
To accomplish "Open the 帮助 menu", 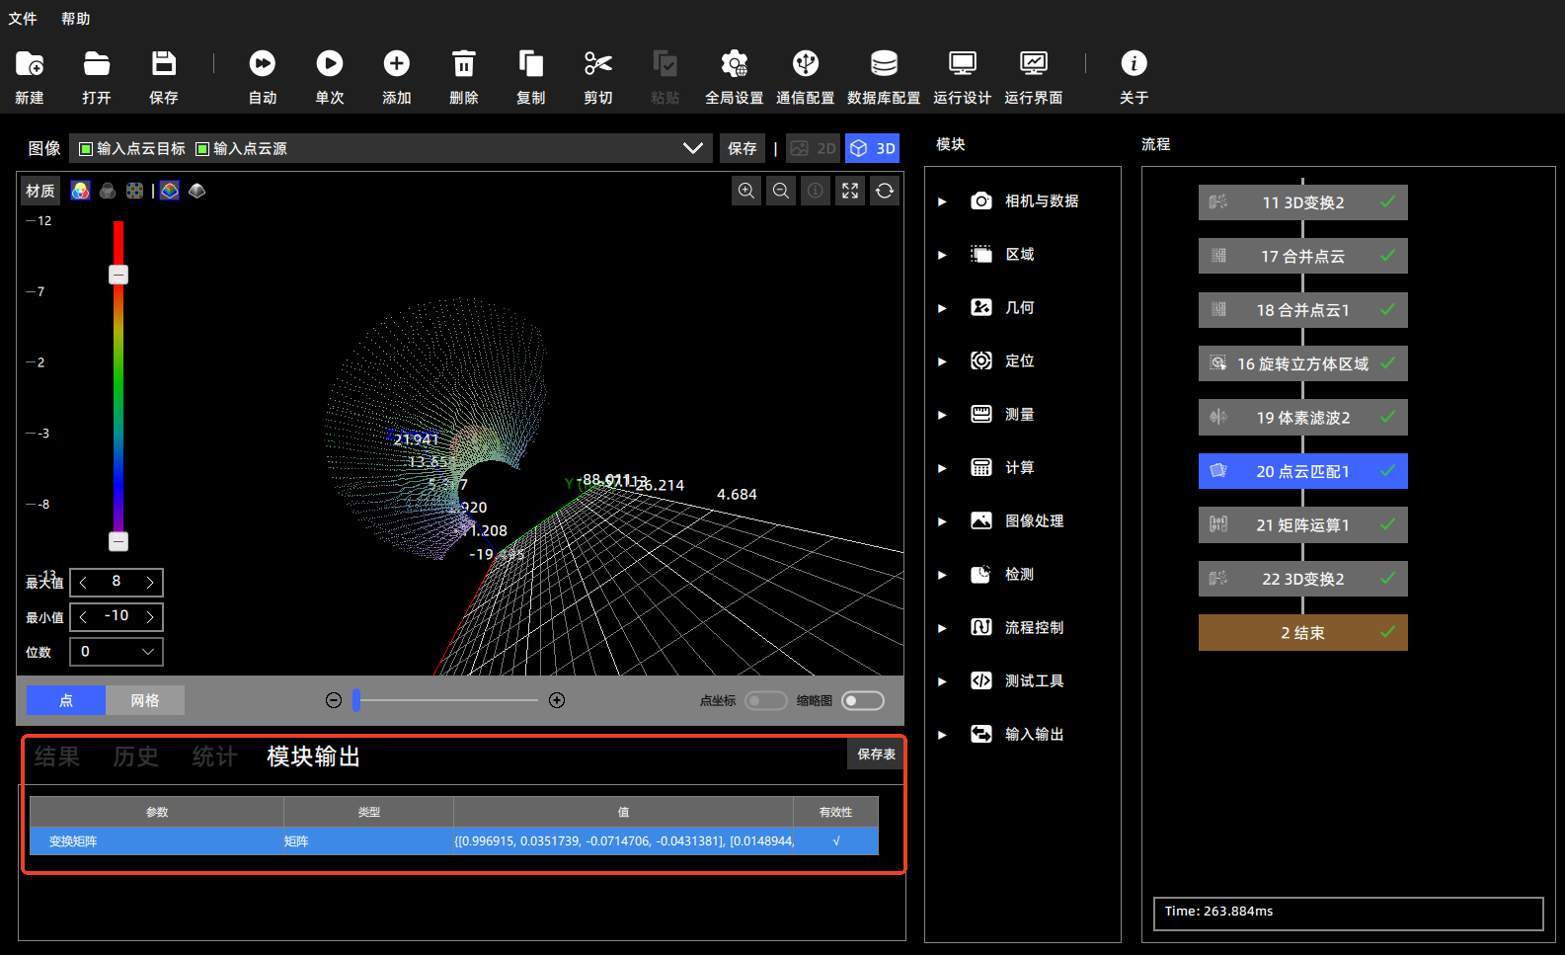I will pos(75,19).
